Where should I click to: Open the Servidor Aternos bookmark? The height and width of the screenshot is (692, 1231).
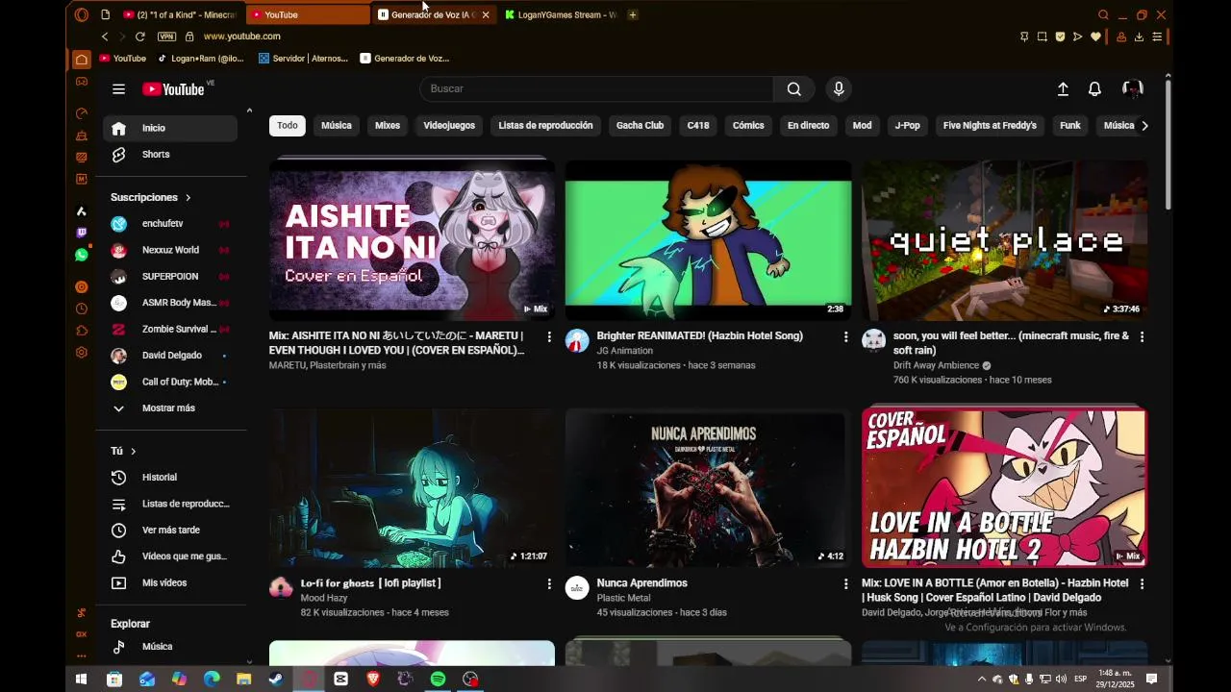pyautogui.click(x=303, y=59)
